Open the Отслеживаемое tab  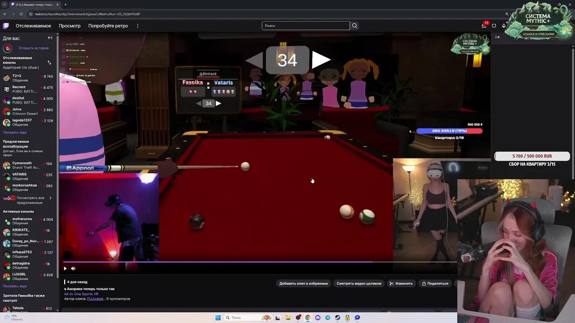pos(33,26)
